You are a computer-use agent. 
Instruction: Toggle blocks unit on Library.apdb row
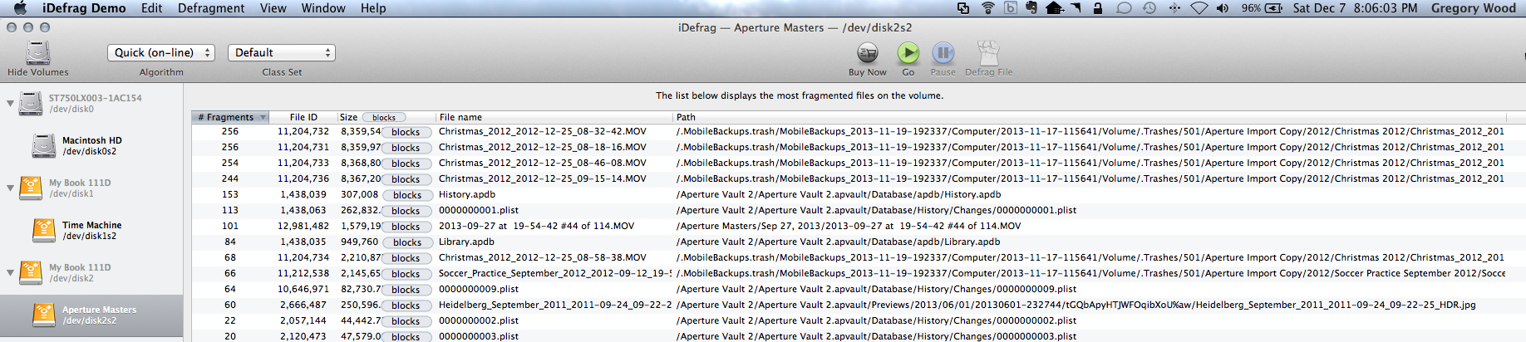click(x=407, y=242)
